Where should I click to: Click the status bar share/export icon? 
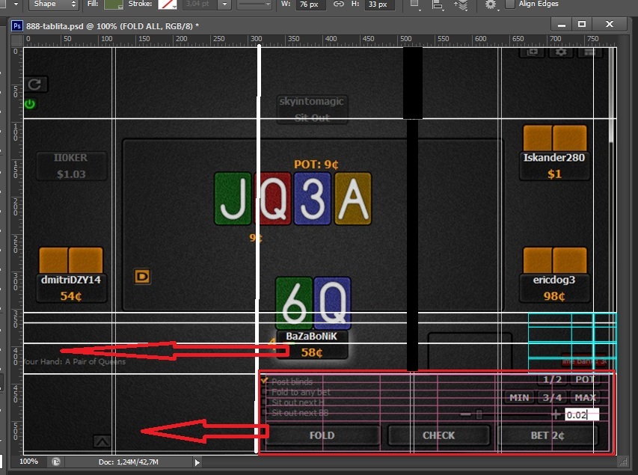[x=56, y=462]
